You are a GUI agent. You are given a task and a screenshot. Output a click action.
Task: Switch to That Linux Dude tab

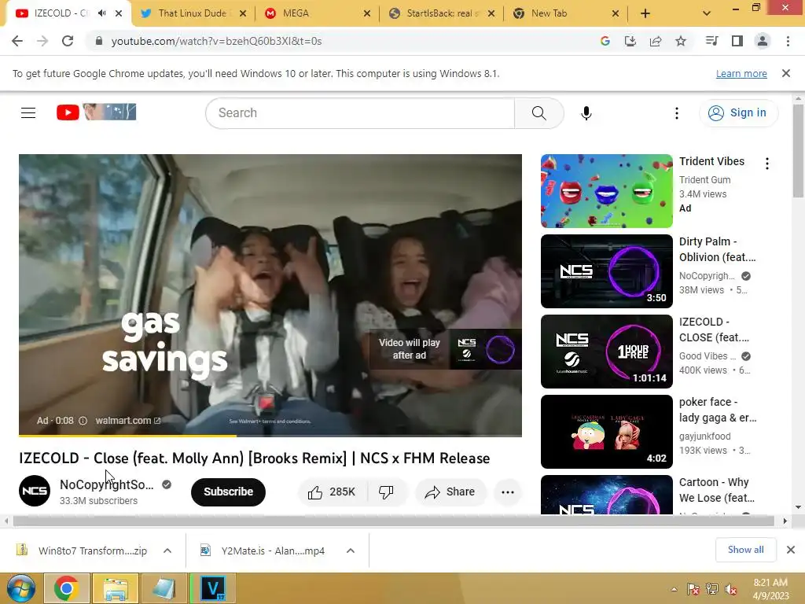tap(192, 13)
